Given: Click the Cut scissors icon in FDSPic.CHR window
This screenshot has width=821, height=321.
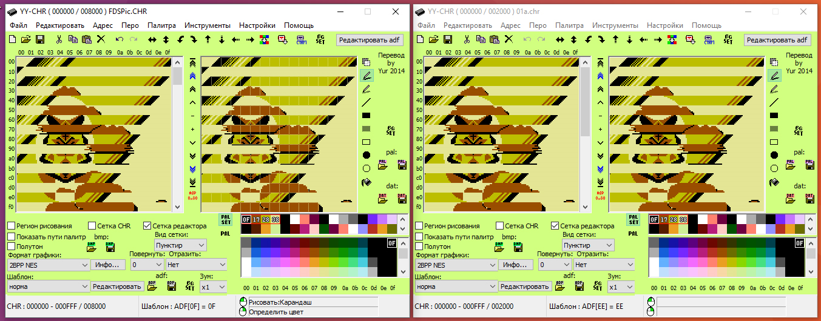Looking at the screenshot, I should coord(59,39).
